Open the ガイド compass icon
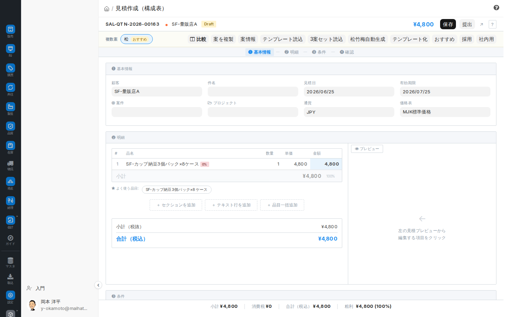The height and width of the screenshot is (317, 507). 11,238
